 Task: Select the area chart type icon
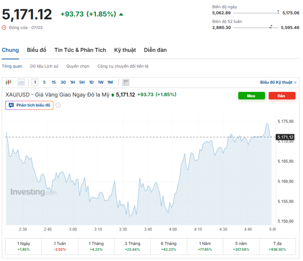pos(21,82)
